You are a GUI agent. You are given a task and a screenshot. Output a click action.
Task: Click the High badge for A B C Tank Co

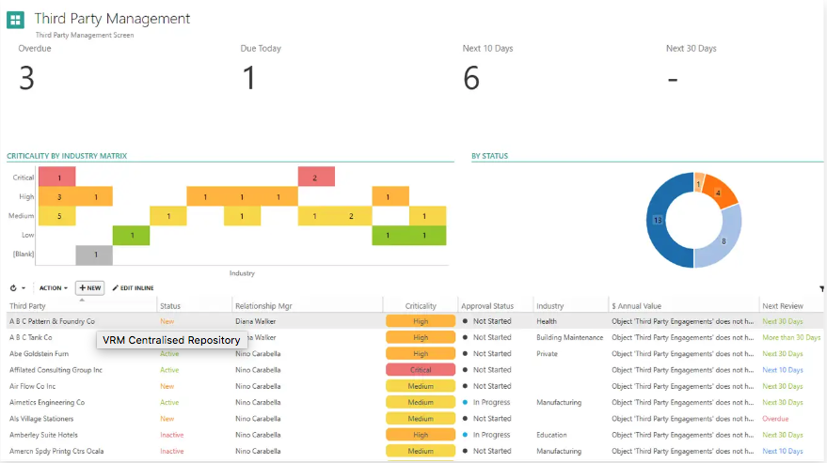421,338
